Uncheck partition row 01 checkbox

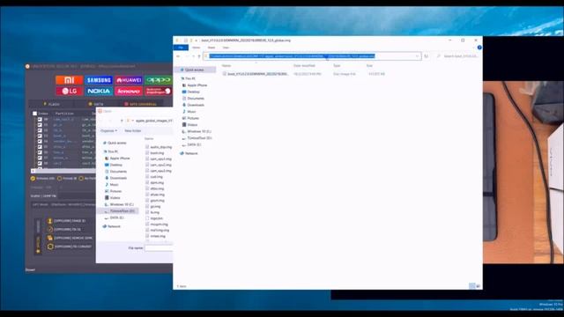point(40,125)
